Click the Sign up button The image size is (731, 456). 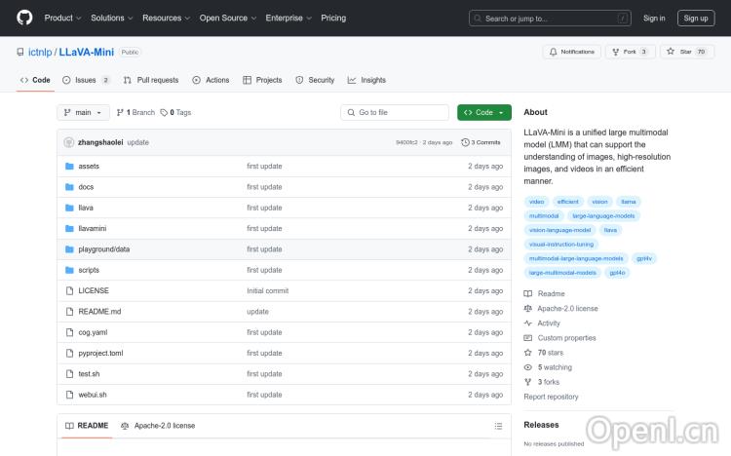point(696,18)
